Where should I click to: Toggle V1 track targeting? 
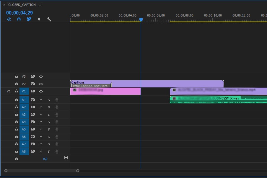click(x=24, y=92)
